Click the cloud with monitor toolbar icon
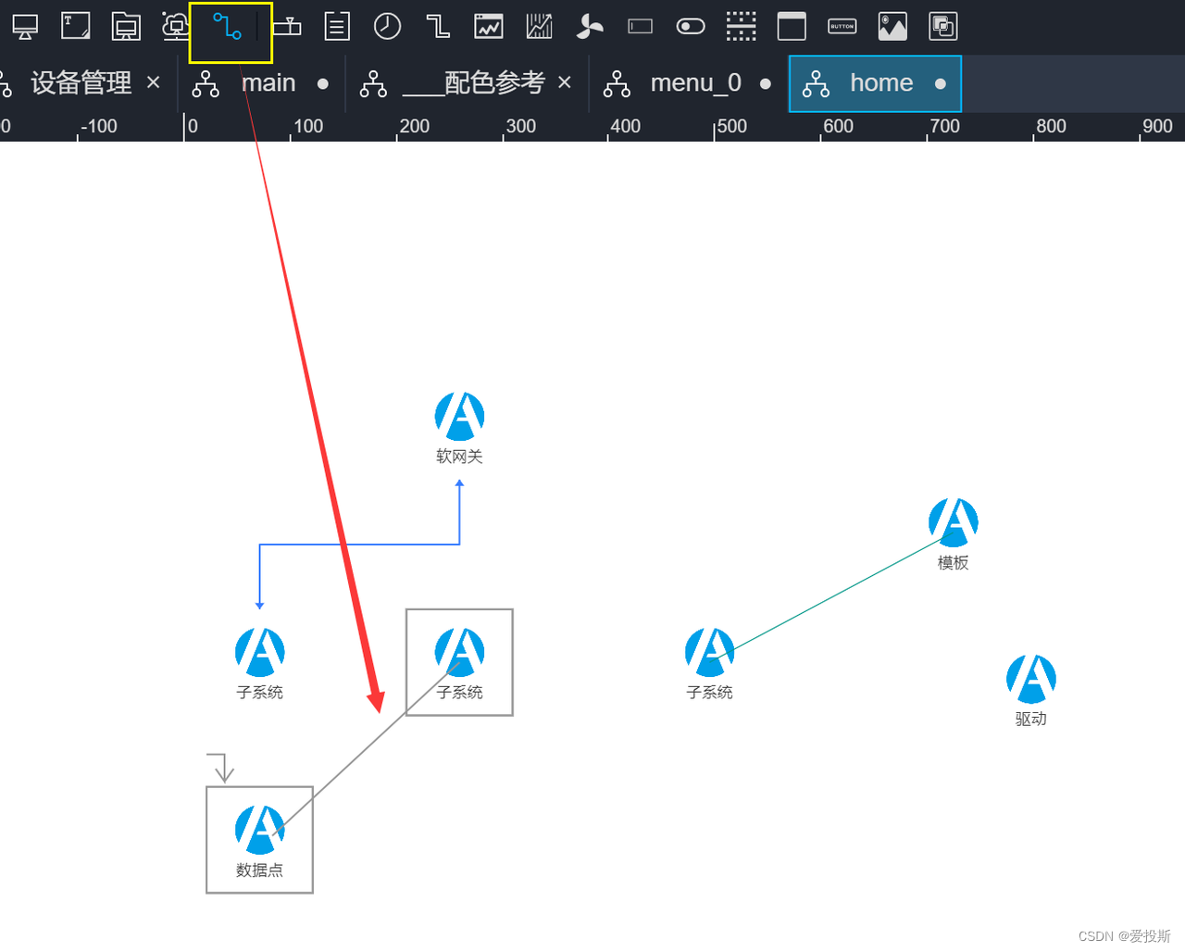The width and height of the screenshot is (1185, 952). pyautogui.click(x=175, y=27)
